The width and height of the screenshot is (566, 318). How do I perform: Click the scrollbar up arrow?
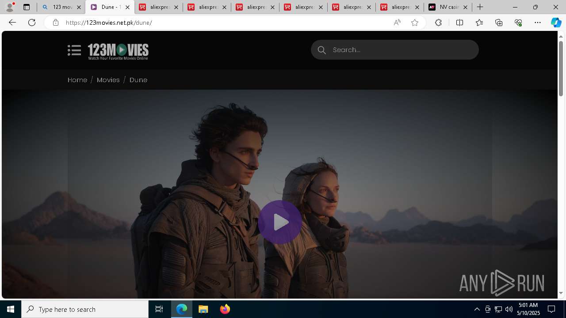pos(561,36)
